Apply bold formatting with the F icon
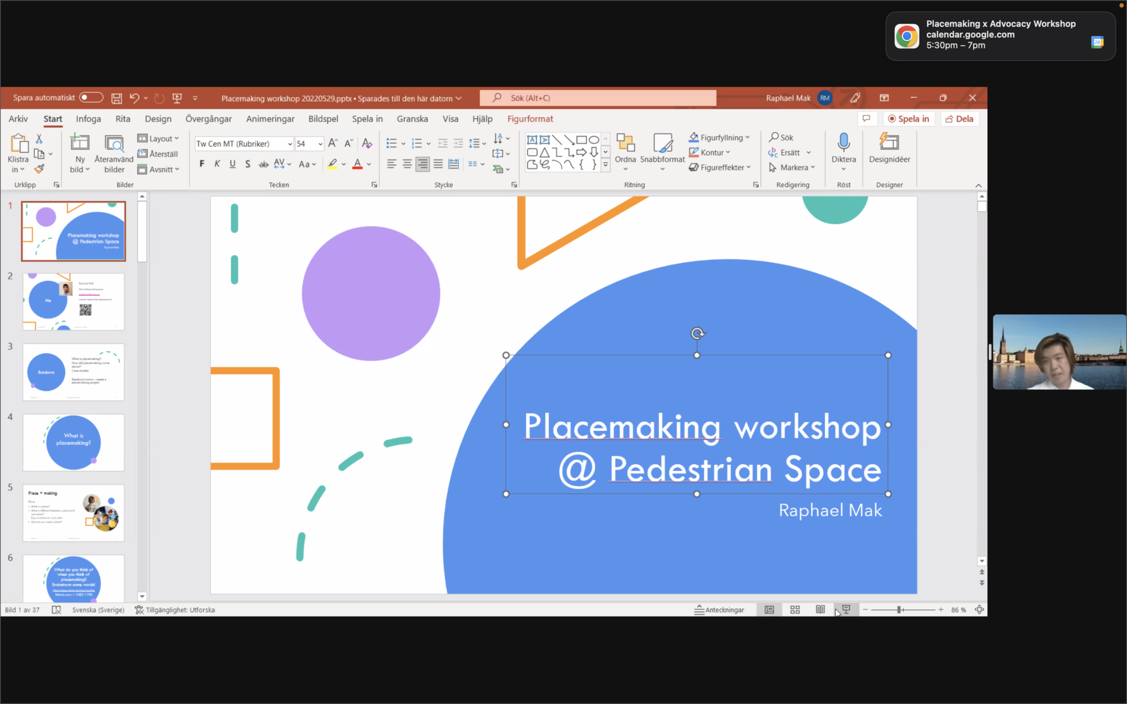This screenshot has height=704, width=1127. pos(201,163)
